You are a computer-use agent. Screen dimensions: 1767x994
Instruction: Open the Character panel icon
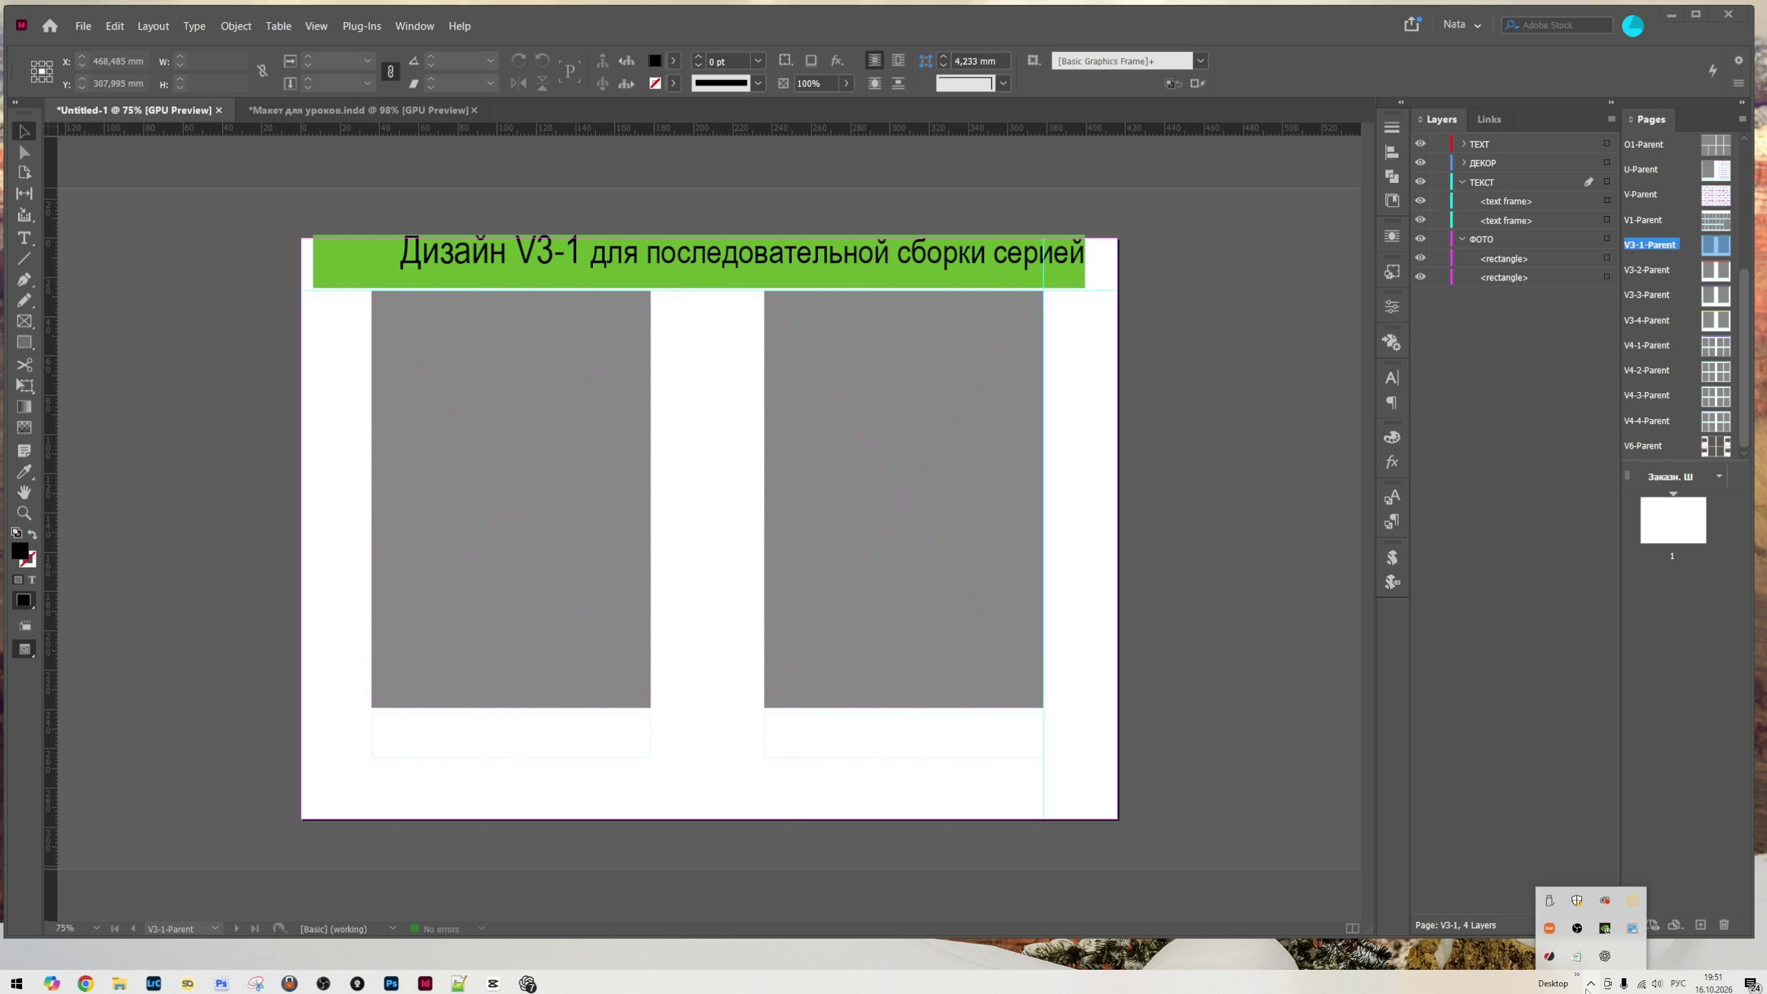tap(1392, 378)
